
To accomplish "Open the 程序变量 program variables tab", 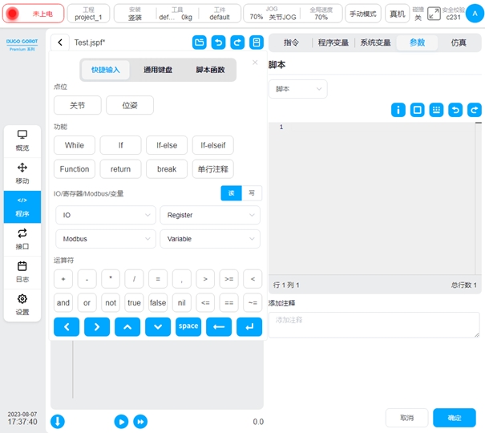I will (331, 42).
